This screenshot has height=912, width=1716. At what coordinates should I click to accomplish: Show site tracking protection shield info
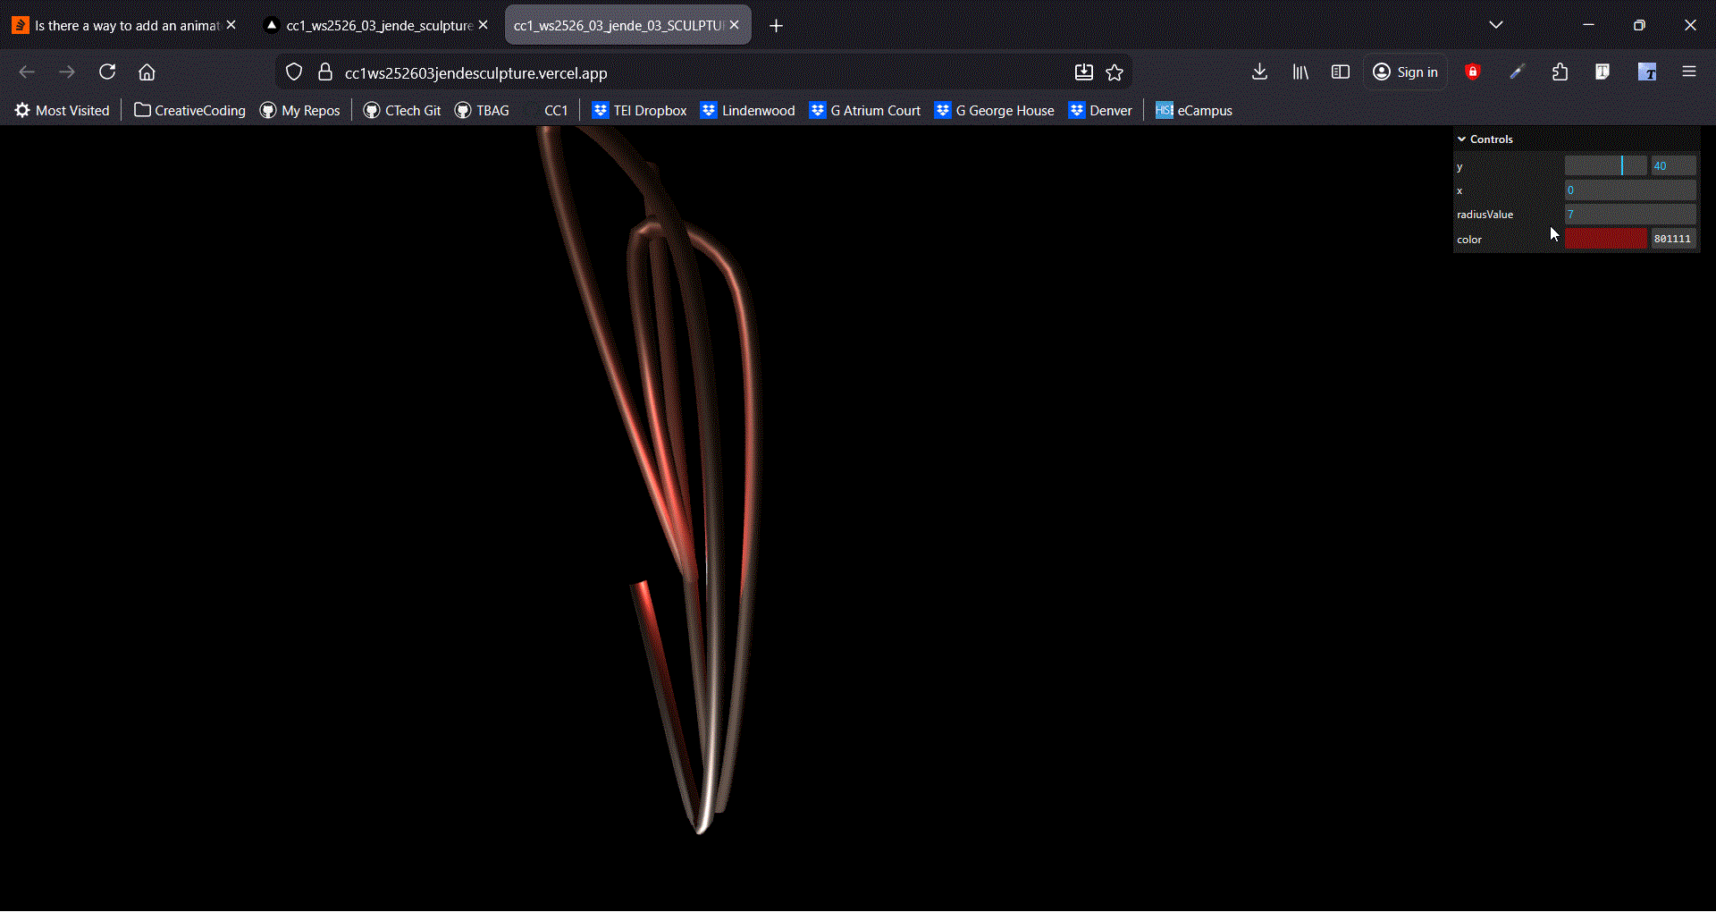coord(294,72)
